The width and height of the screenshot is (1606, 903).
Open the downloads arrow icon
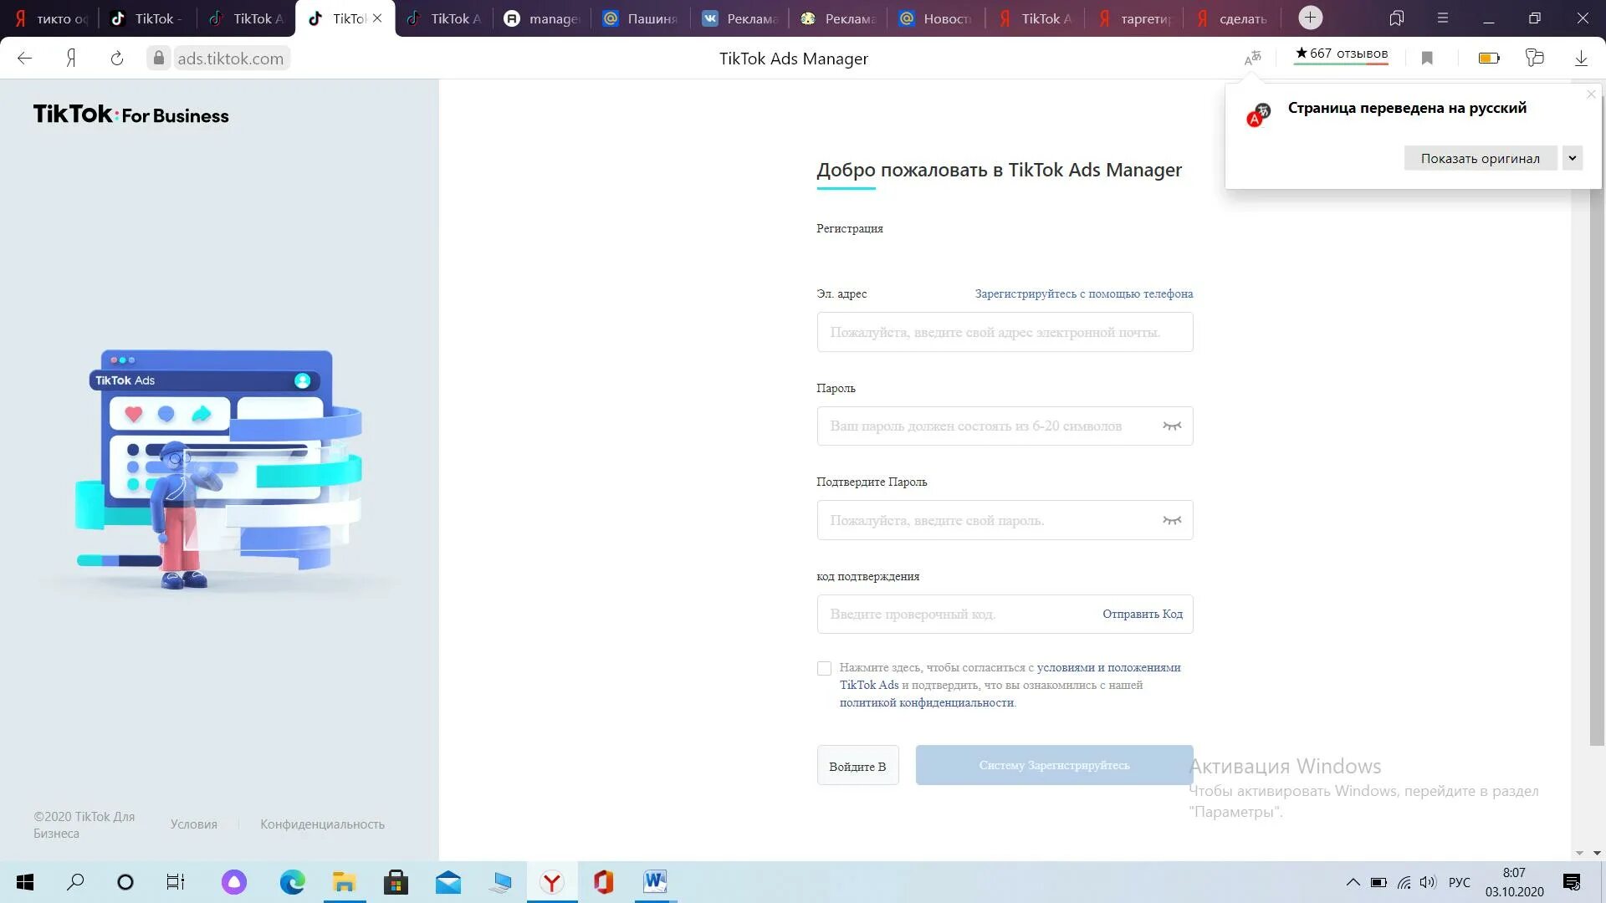1581,58
